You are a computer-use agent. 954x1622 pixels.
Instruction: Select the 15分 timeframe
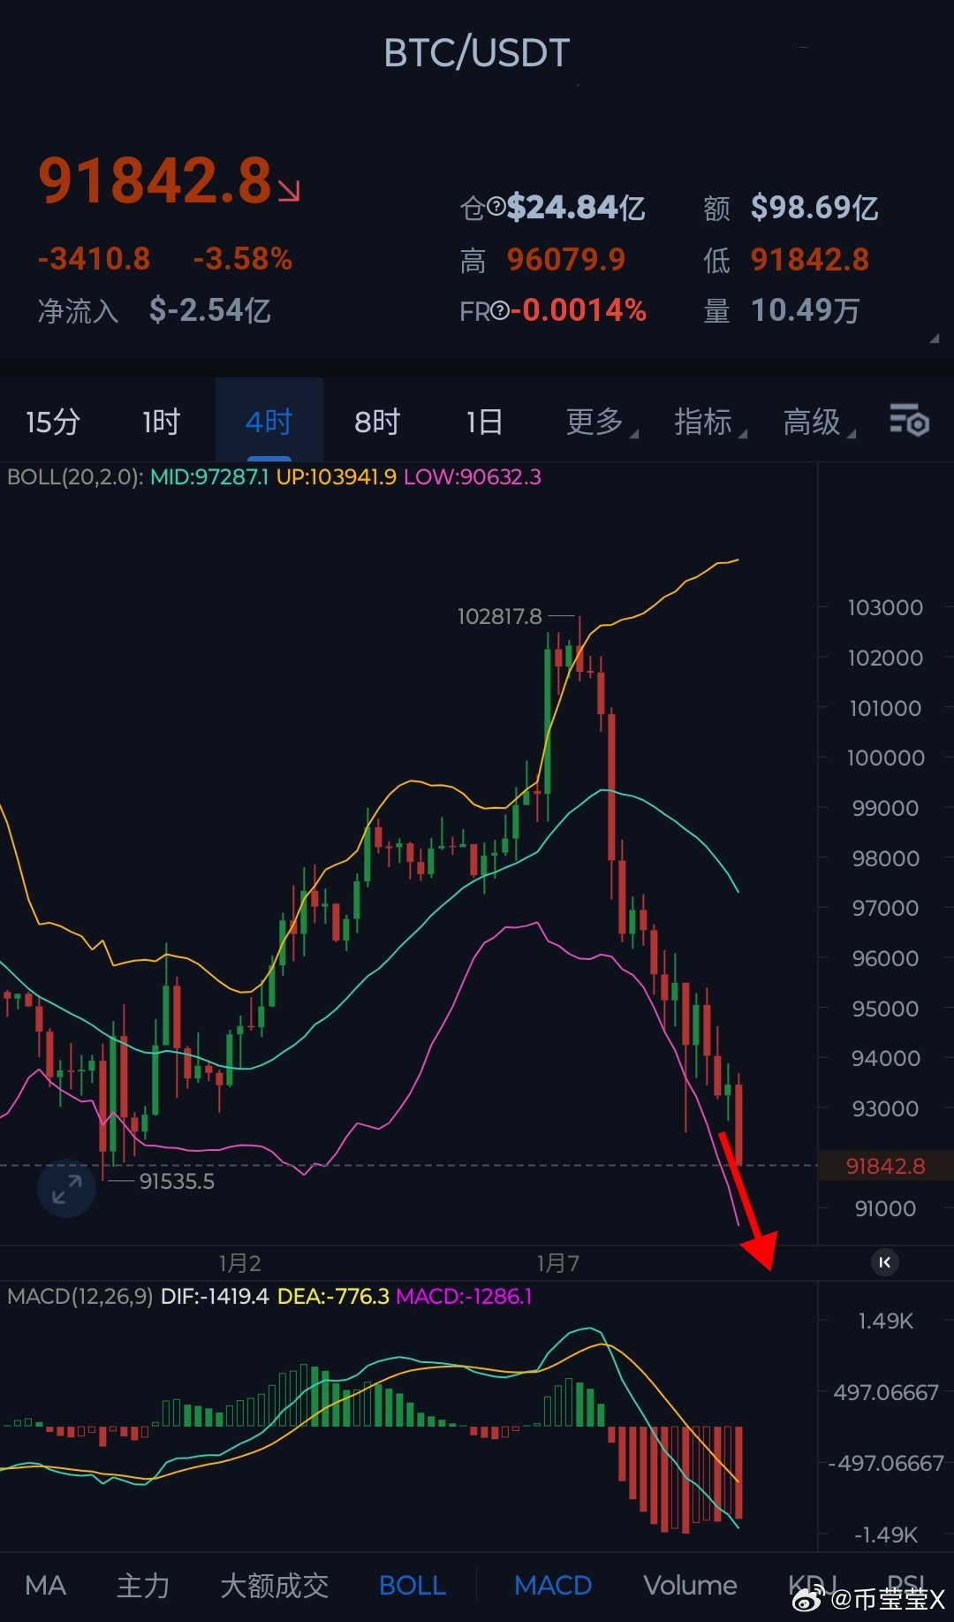point(53,422)
